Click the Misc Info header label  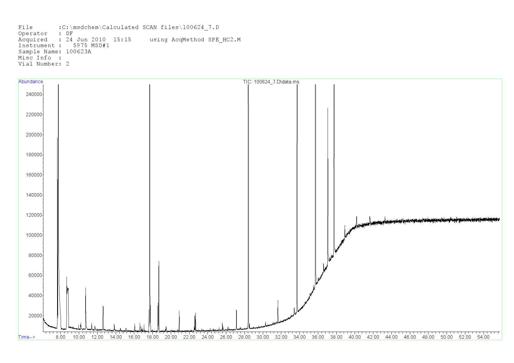point(35,58)
